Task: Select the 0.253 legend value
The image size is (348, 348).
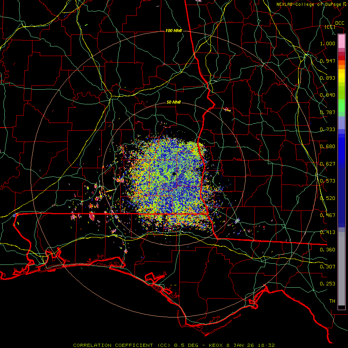Action: (328, 284)
